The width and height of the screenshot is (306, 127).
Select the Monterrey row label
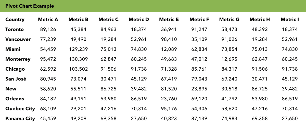[x=18, y=59]
